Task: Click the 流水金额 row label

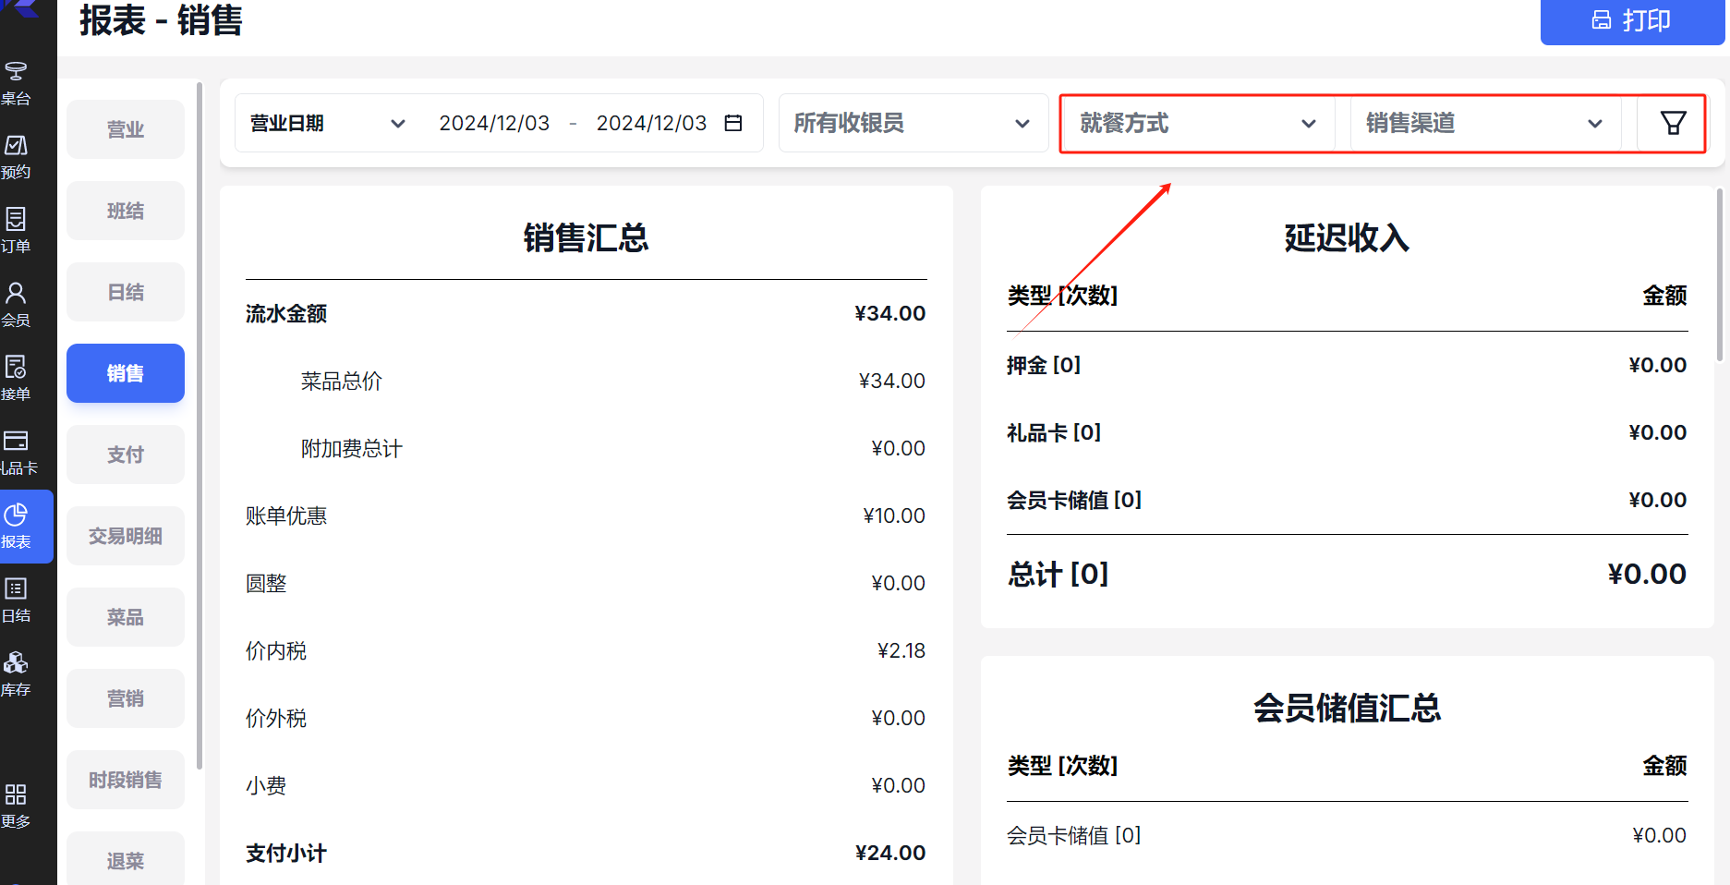Action: click(286, 314)
